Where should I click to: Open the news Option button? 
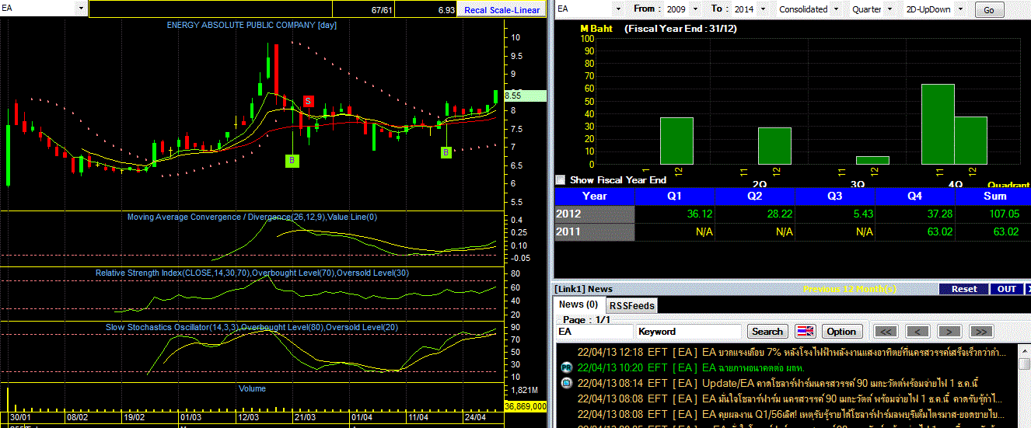click(841, 332)
